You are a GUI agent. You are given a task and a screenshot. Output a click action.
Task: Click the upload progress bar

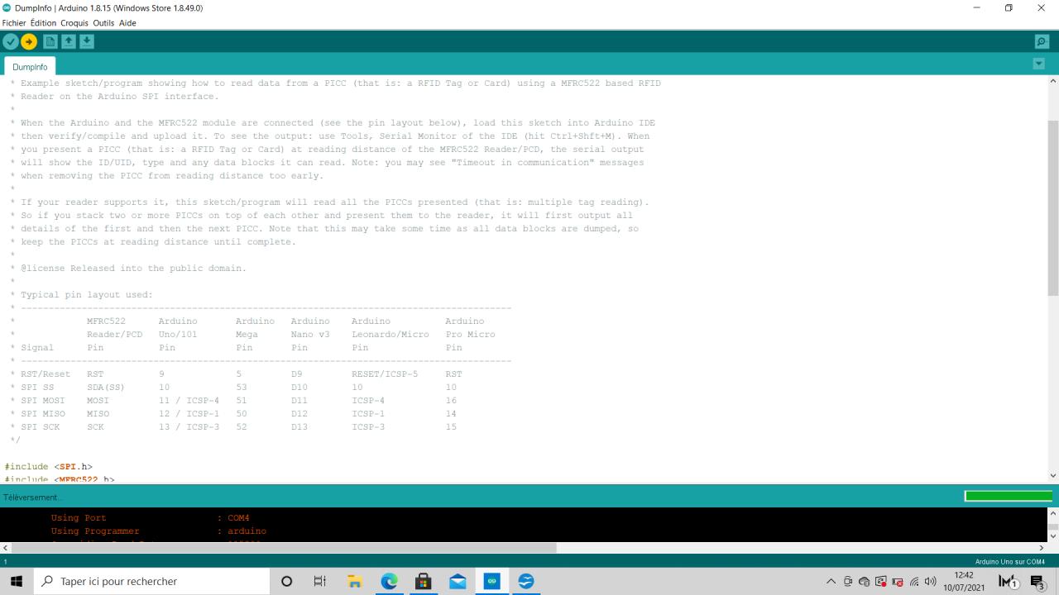tap(1008, 496)
